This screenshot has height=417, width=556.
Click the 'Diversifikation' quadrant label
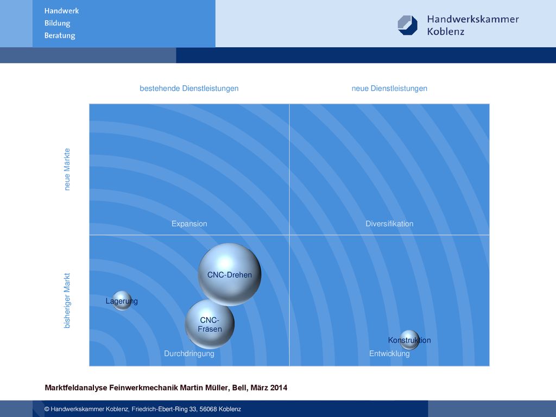[389, 224]
